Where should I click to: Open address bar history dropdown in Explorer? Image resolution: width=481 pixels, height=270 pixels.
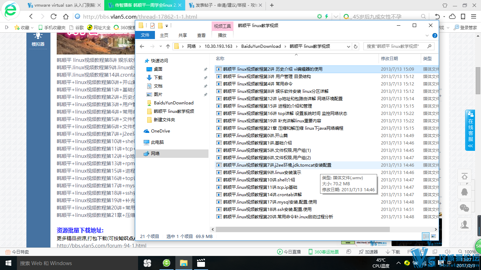tap(349, 46)
